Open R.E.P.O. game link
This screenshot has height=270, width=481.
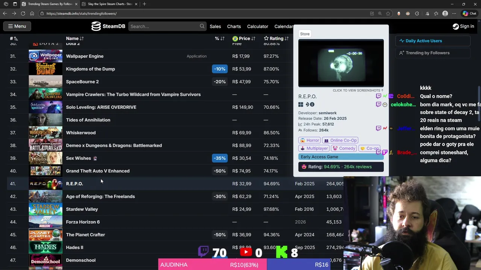click(x=74, y=184)
